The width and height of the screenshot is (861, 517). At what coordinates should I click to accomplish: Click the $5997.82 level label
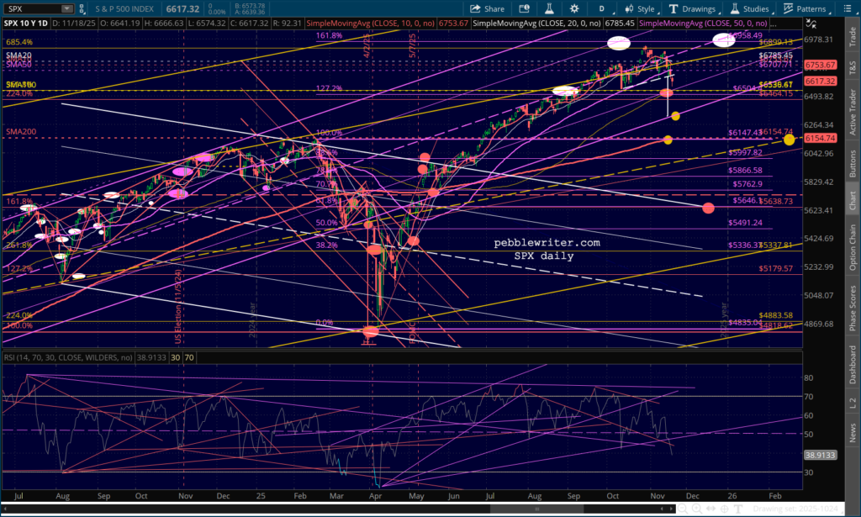[745, 152]
